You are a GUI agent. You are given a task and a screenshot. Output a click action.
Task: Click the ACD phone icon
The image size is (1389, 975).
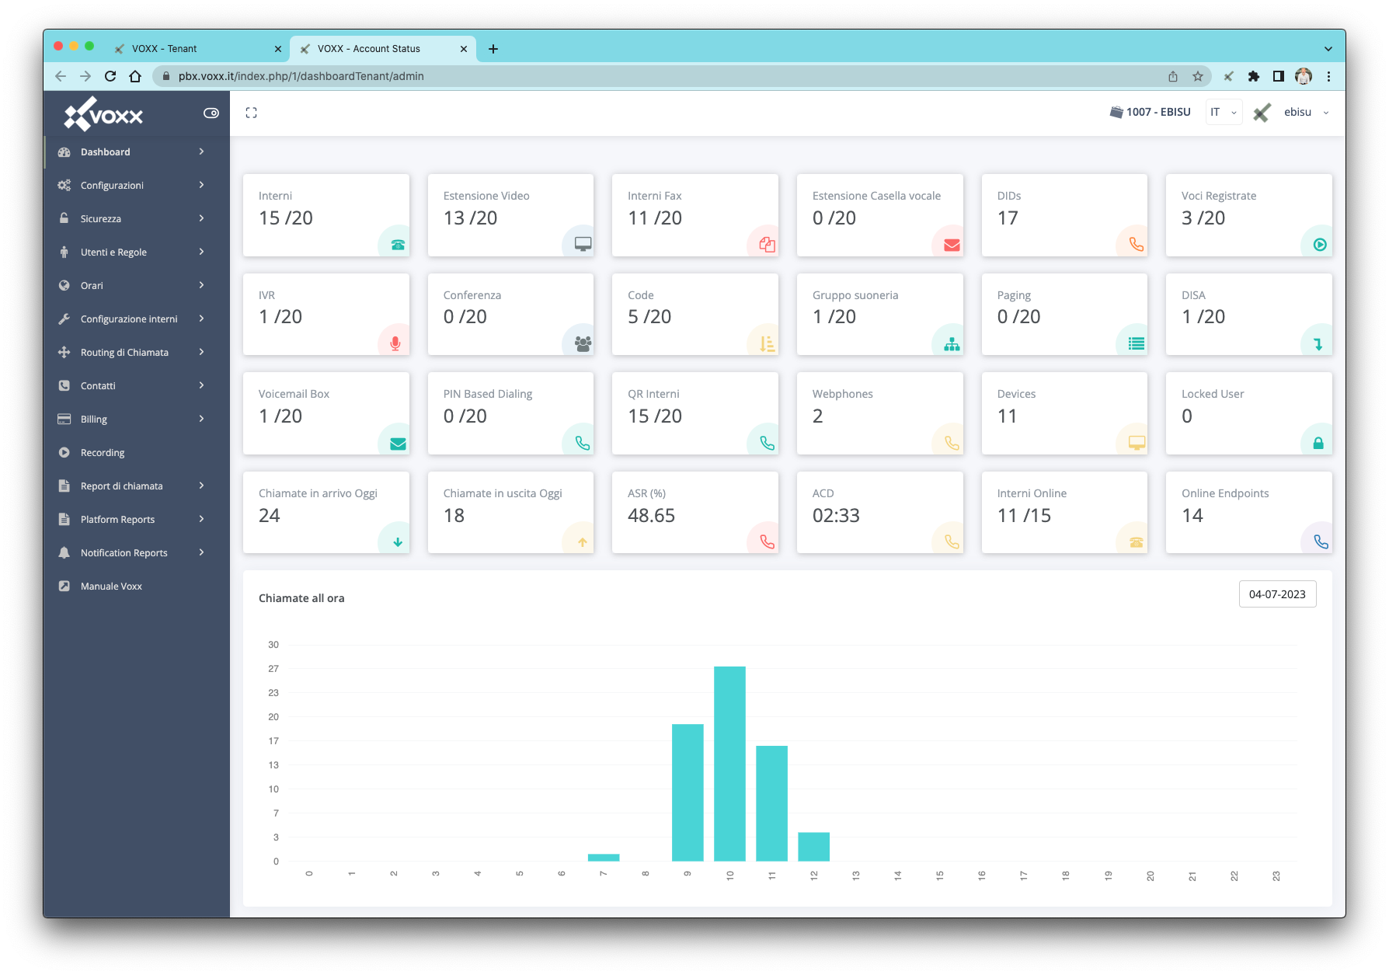pyautogui.click(x=952, y=541)
